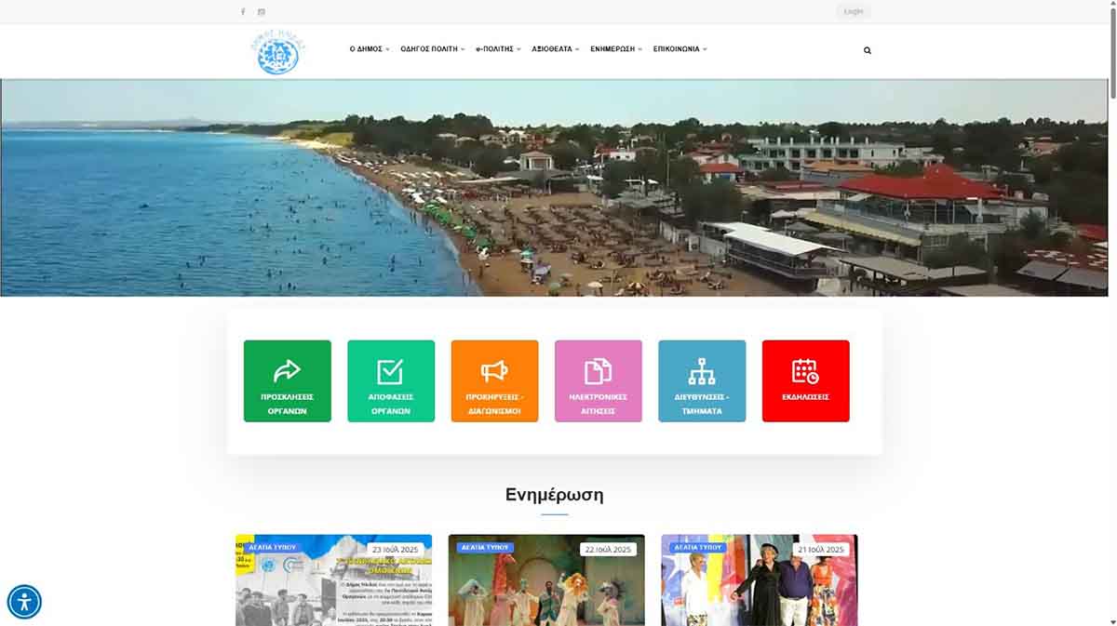Expand the e-ΠΟΛΙΤΗΣ dropdown menu
The height and width of the screenshot is (626, 1117).
(498, 49)
